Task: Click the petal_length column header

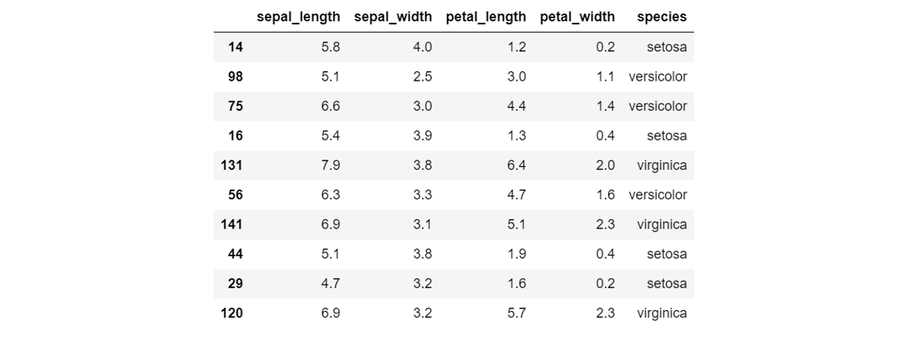Action: point(486,17)
